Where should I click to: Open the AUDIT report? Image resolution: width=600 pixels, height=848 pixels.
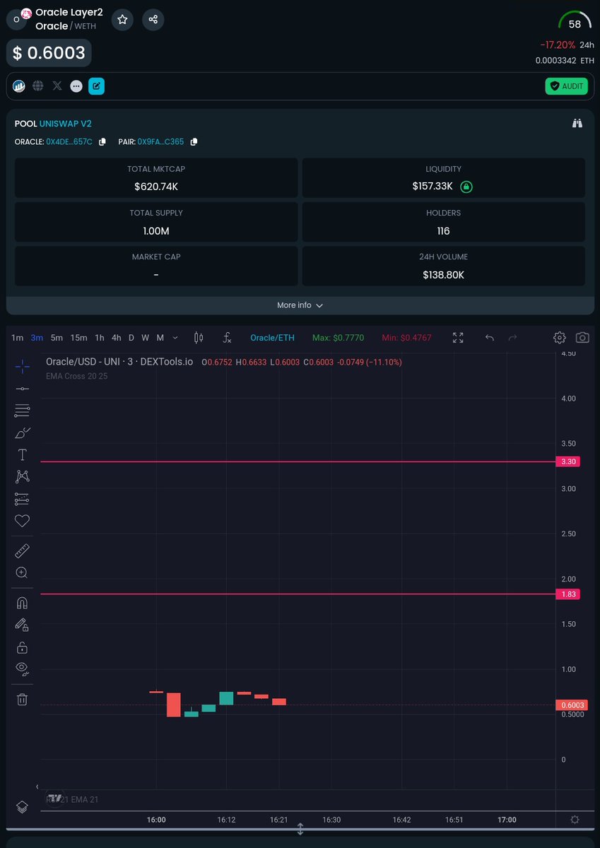pyautogui.click(x=566, y=86)
